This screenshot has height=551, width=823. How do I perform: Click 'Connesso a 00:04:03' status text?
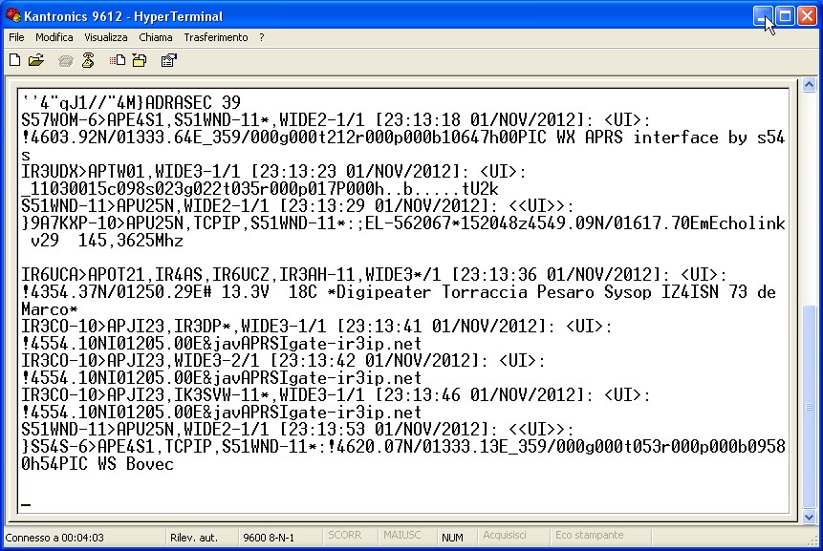coord(54,538)
